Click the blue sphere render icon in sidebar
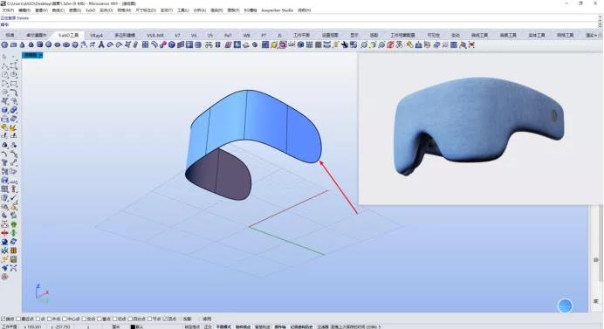604x329 pixels. tap(4, 242)
